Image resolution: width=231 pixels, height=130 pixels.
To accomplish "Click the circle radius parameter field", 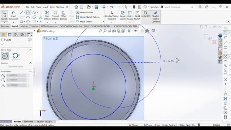I will coord(16,85).
